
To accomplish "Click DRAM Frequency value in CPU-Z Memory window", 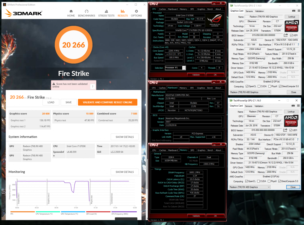I will tap(195, 172).
